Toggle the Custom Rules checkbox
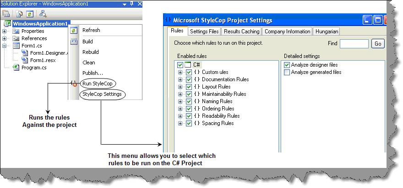Viewport: 403px width, 188px height. (x=189, y=72)
